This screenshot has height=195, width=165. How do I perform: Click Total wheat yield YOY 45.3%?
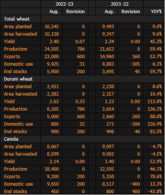click(156, 42)
